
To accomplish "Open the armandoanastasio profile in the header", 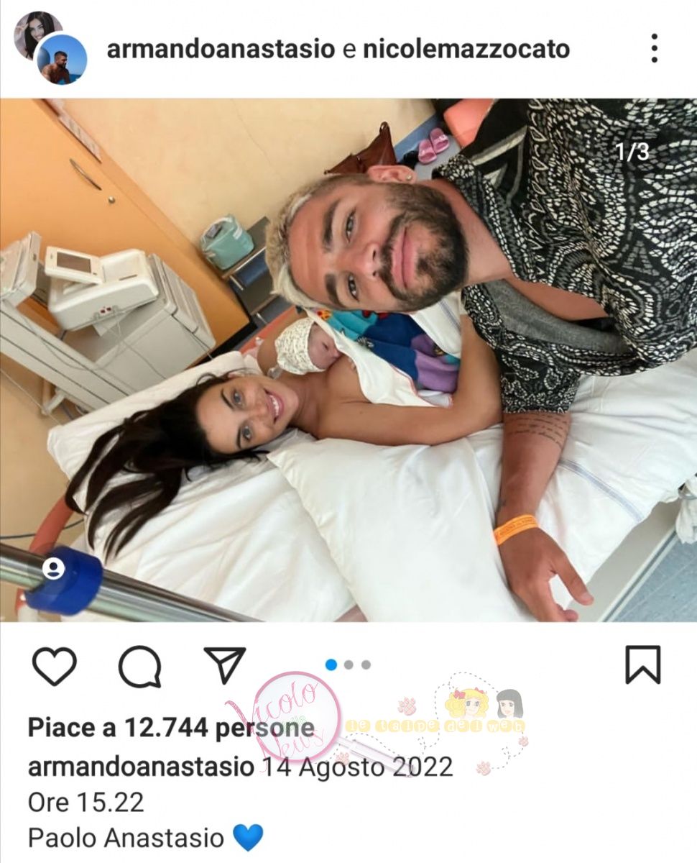I will click(x=221, y=49).
